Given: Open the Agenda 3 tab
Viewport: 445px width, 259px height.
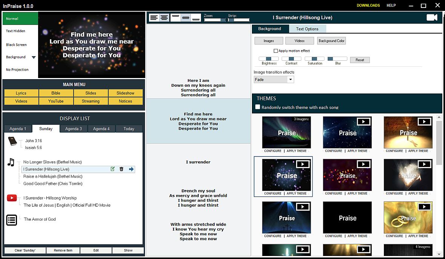Looking at the screenshot, I should coord(74,129).
